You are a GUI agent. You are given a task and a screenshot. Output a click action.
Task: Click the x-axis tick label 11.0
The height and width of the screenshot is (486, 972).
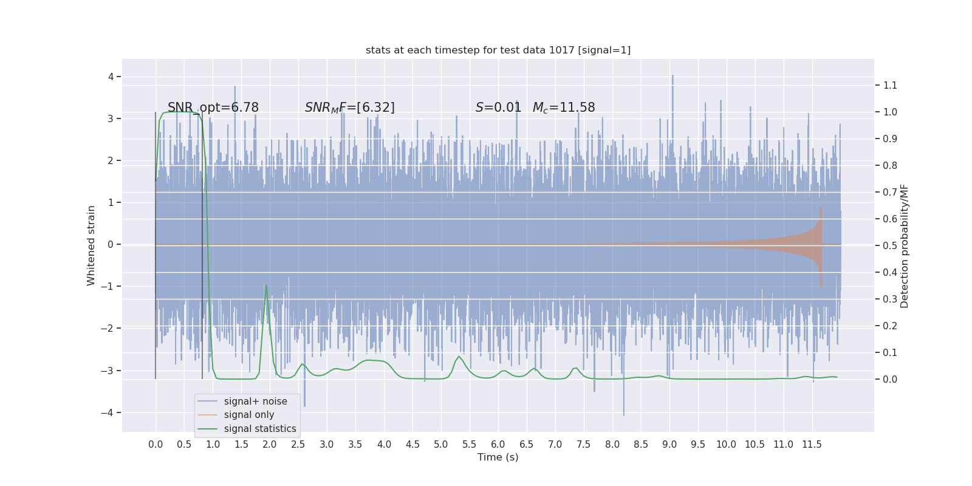coord(784,444)
